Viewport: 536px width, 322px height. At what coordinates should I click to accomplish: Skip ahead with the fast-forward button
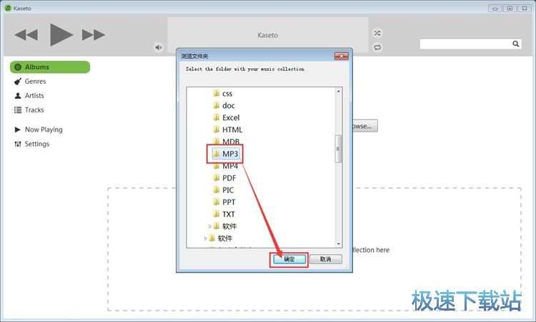pos(94,34)
